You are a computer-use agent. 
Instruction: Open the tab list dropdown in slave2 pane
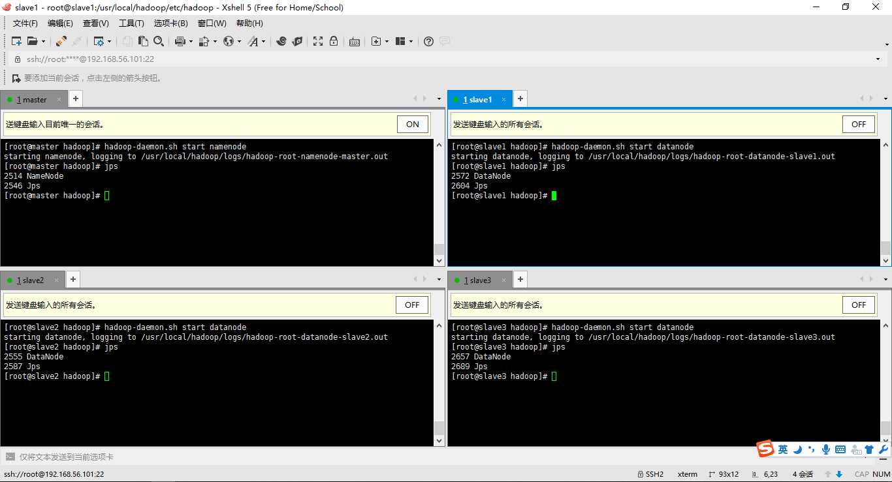click(x=439, y=279)
